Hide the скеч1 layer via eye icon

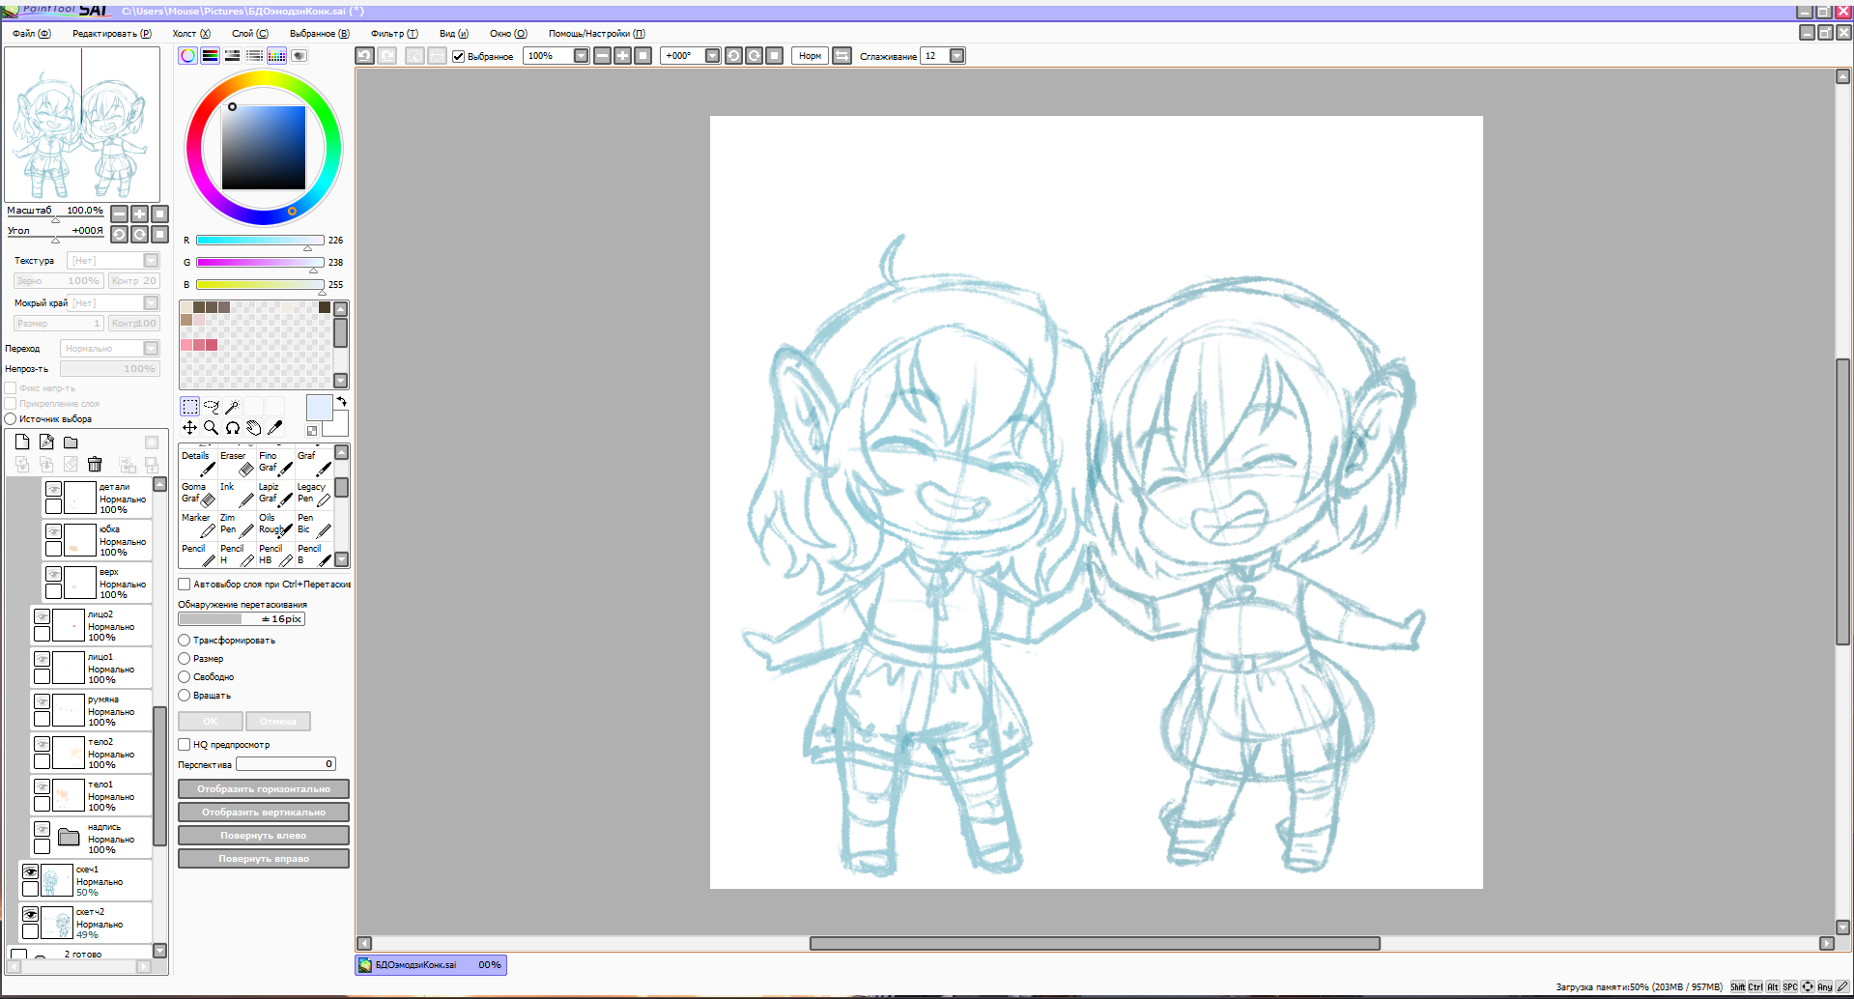(31, 871)
